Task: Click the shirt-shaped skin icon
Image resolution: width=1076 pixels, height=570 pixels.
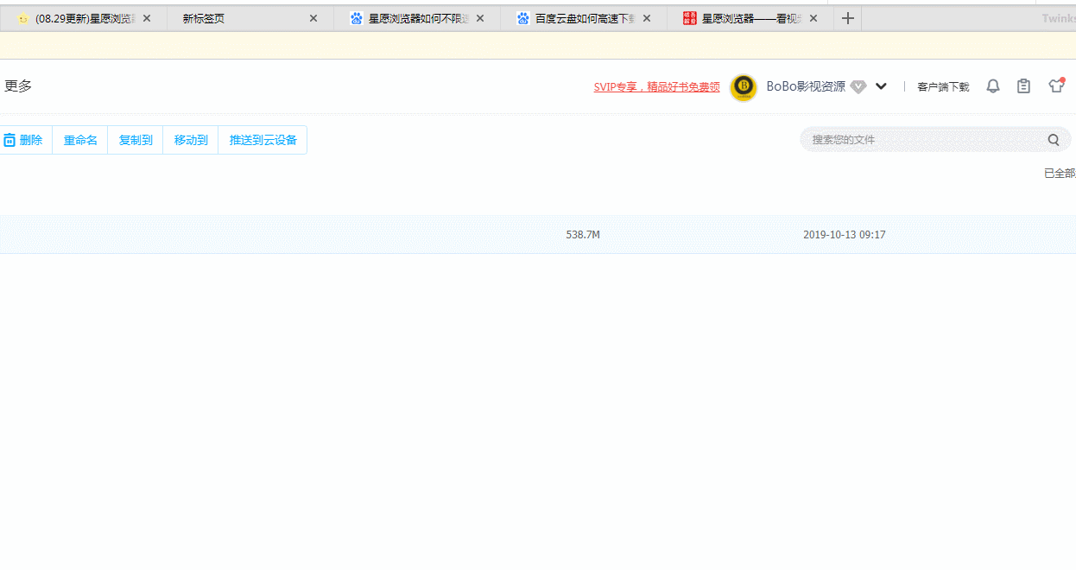Action: tap(1056, 85)
